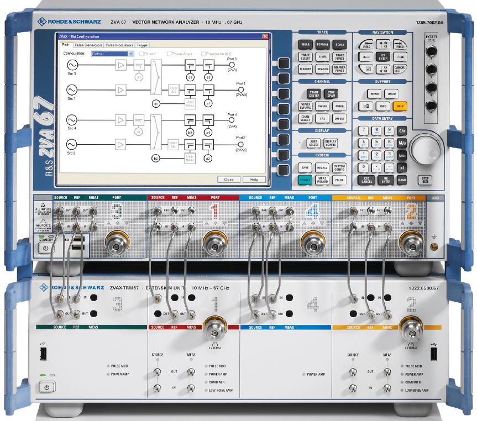The image size is (477, 421).
Task: Click the Src 1 generator symbol
Action: point(72,90)
